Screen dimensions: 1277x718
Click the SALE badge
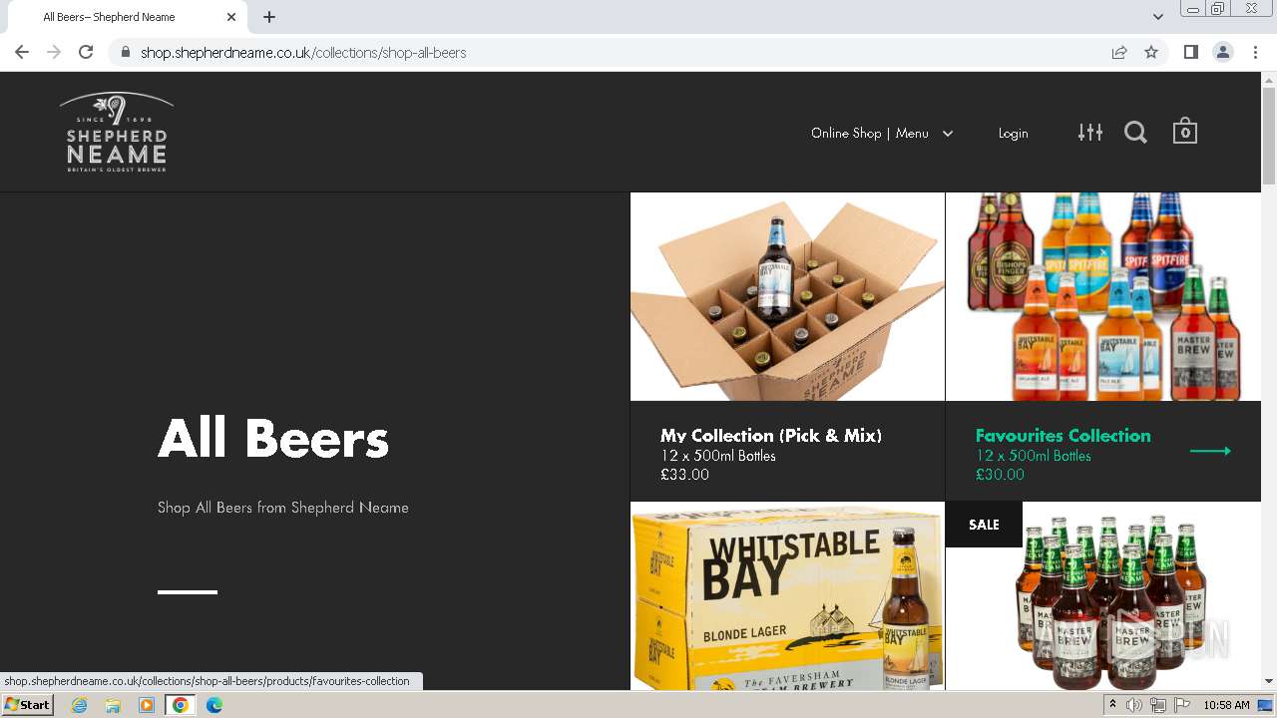[984, 525]
